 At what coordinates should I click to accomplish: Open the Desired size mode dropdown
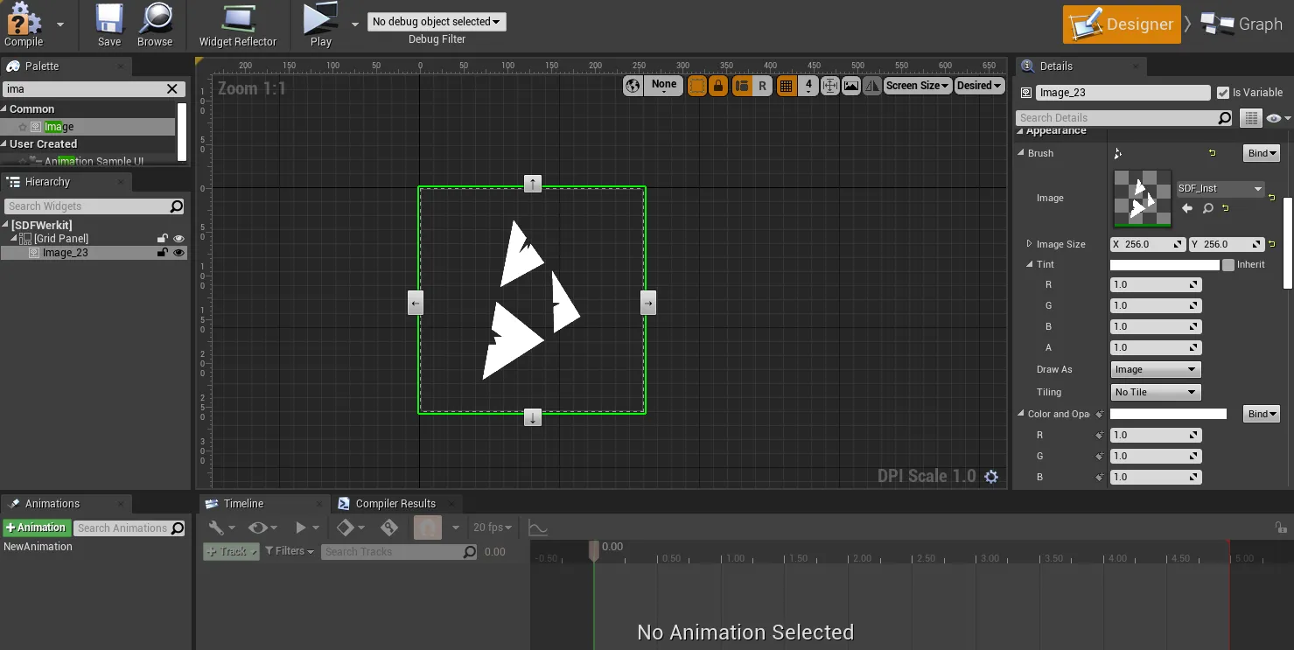979,86
